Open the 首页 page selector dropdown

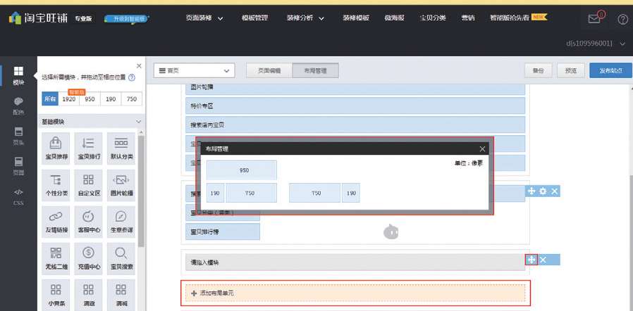coord(194,70)
